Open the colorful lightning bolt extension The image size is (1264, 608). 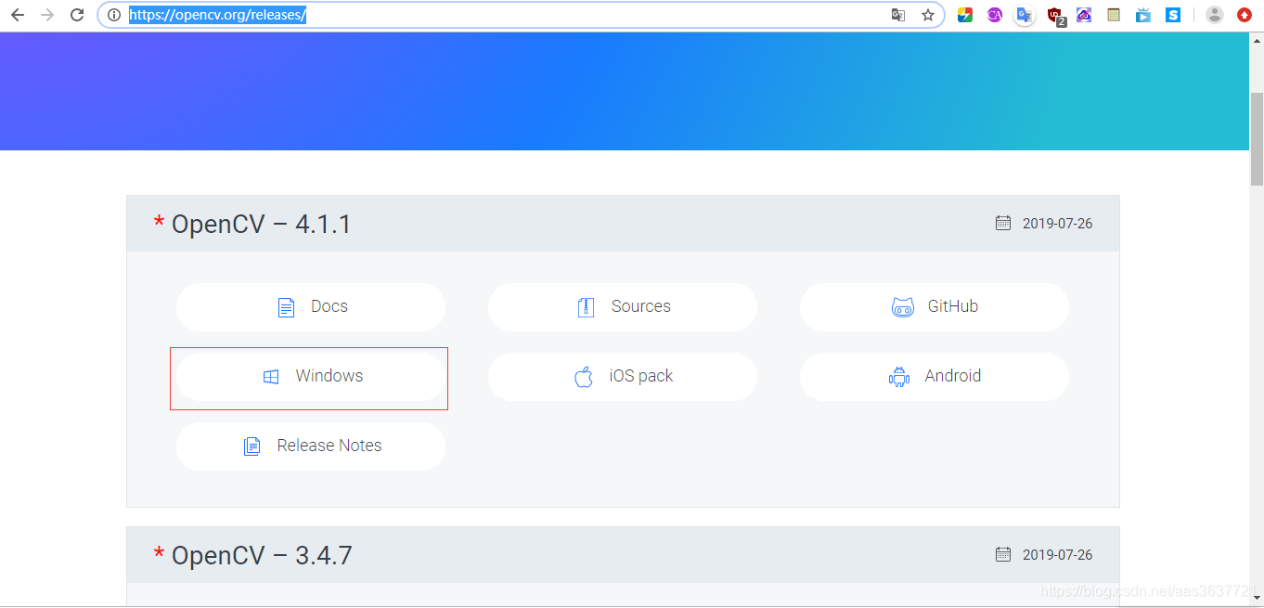(x=965, y=15)
